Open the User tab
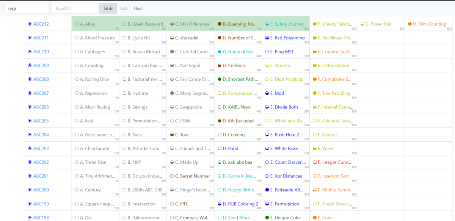 [138, 8]
